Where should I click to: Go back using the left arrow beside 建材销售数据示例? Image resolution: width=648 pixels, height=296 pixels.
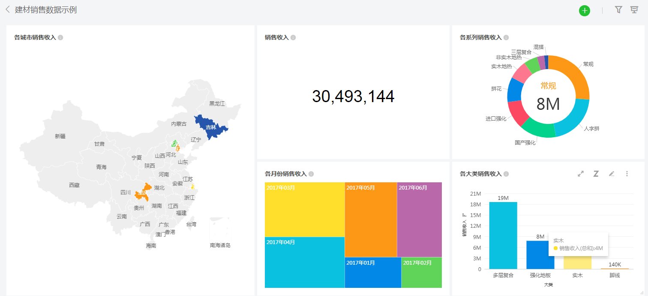tap(7, 9)
